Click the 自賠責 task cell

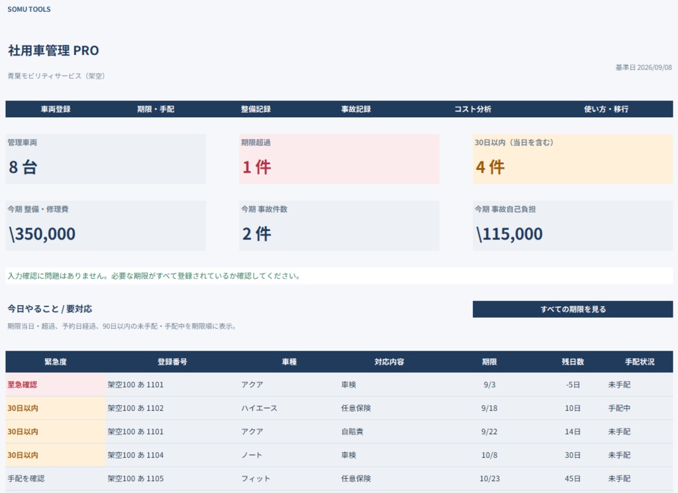coord(389,431)
